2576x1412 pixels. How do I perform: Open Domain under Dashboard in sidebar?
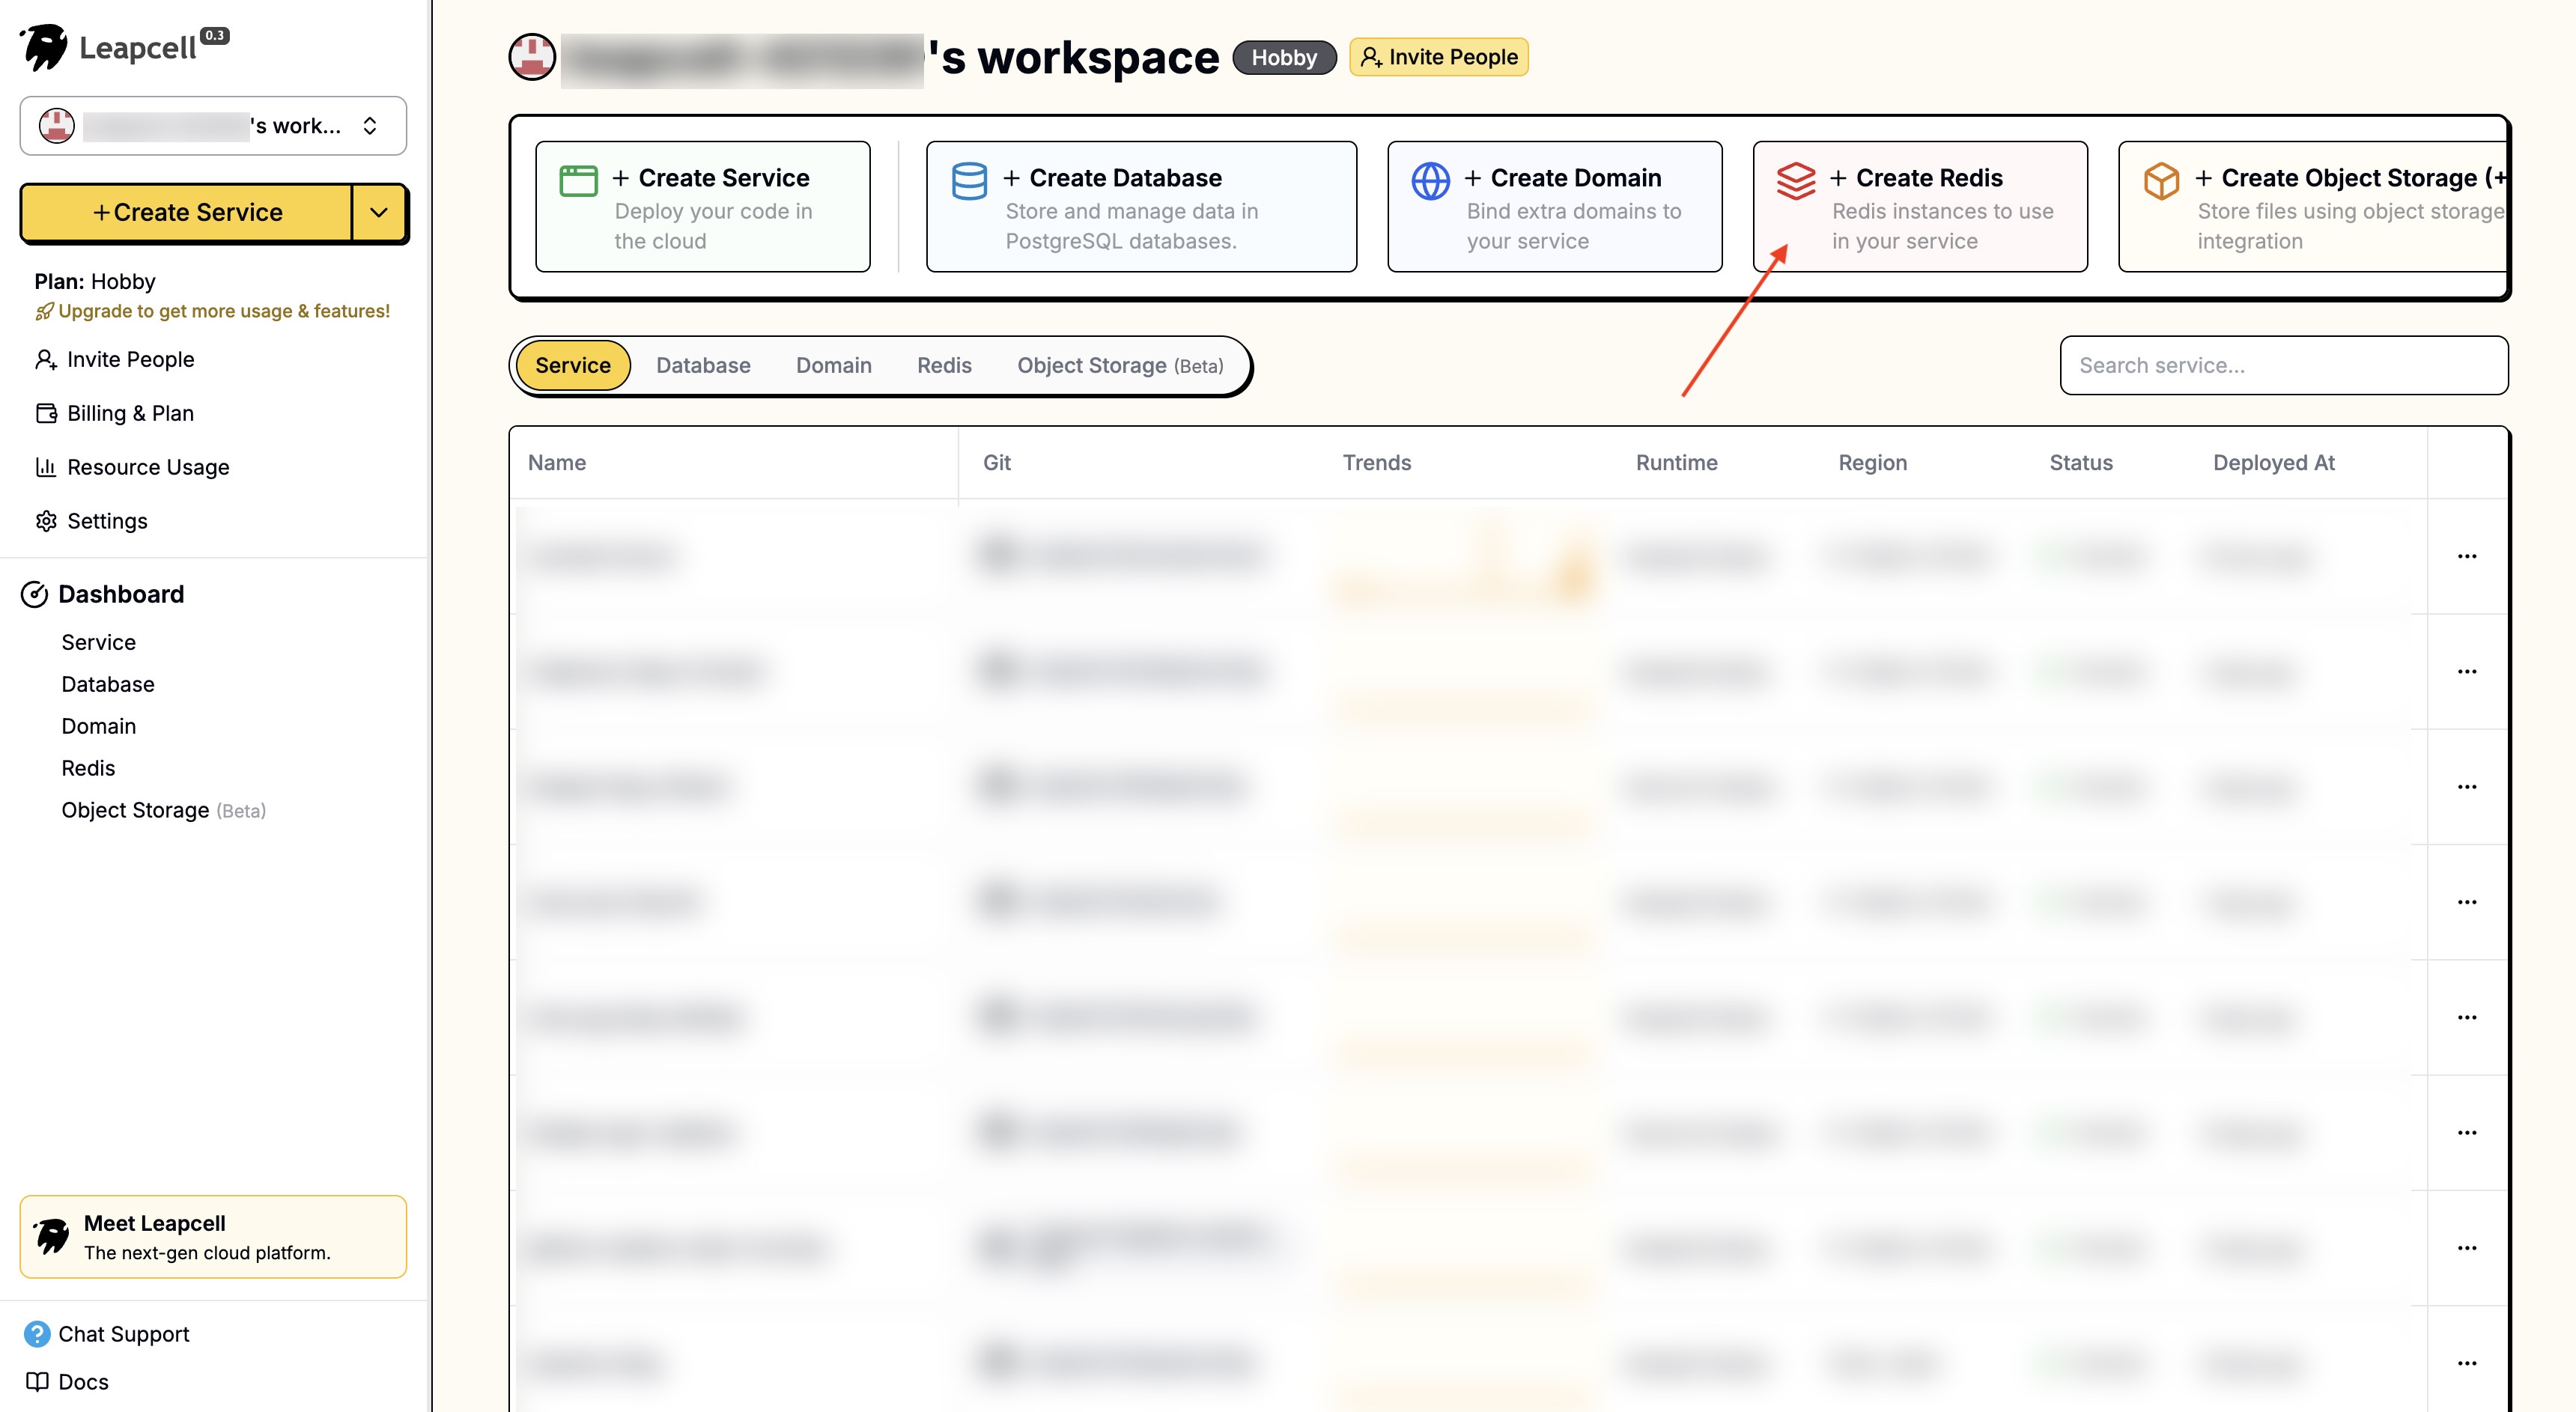(x=98, y=726)
